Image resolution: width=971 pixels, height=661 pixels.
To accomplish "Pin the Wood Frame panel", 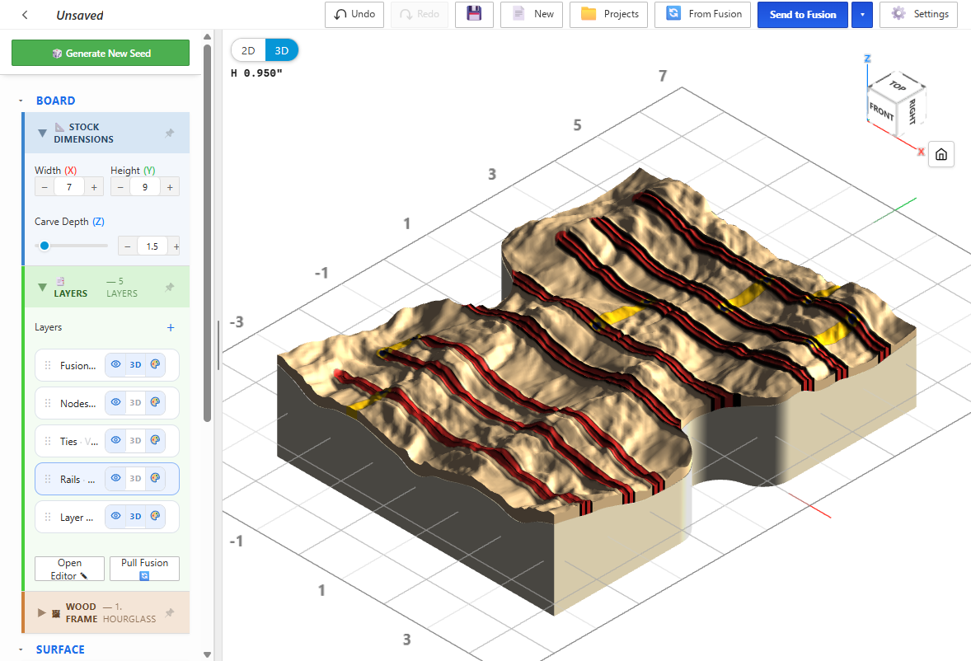I will coord(170,612).
